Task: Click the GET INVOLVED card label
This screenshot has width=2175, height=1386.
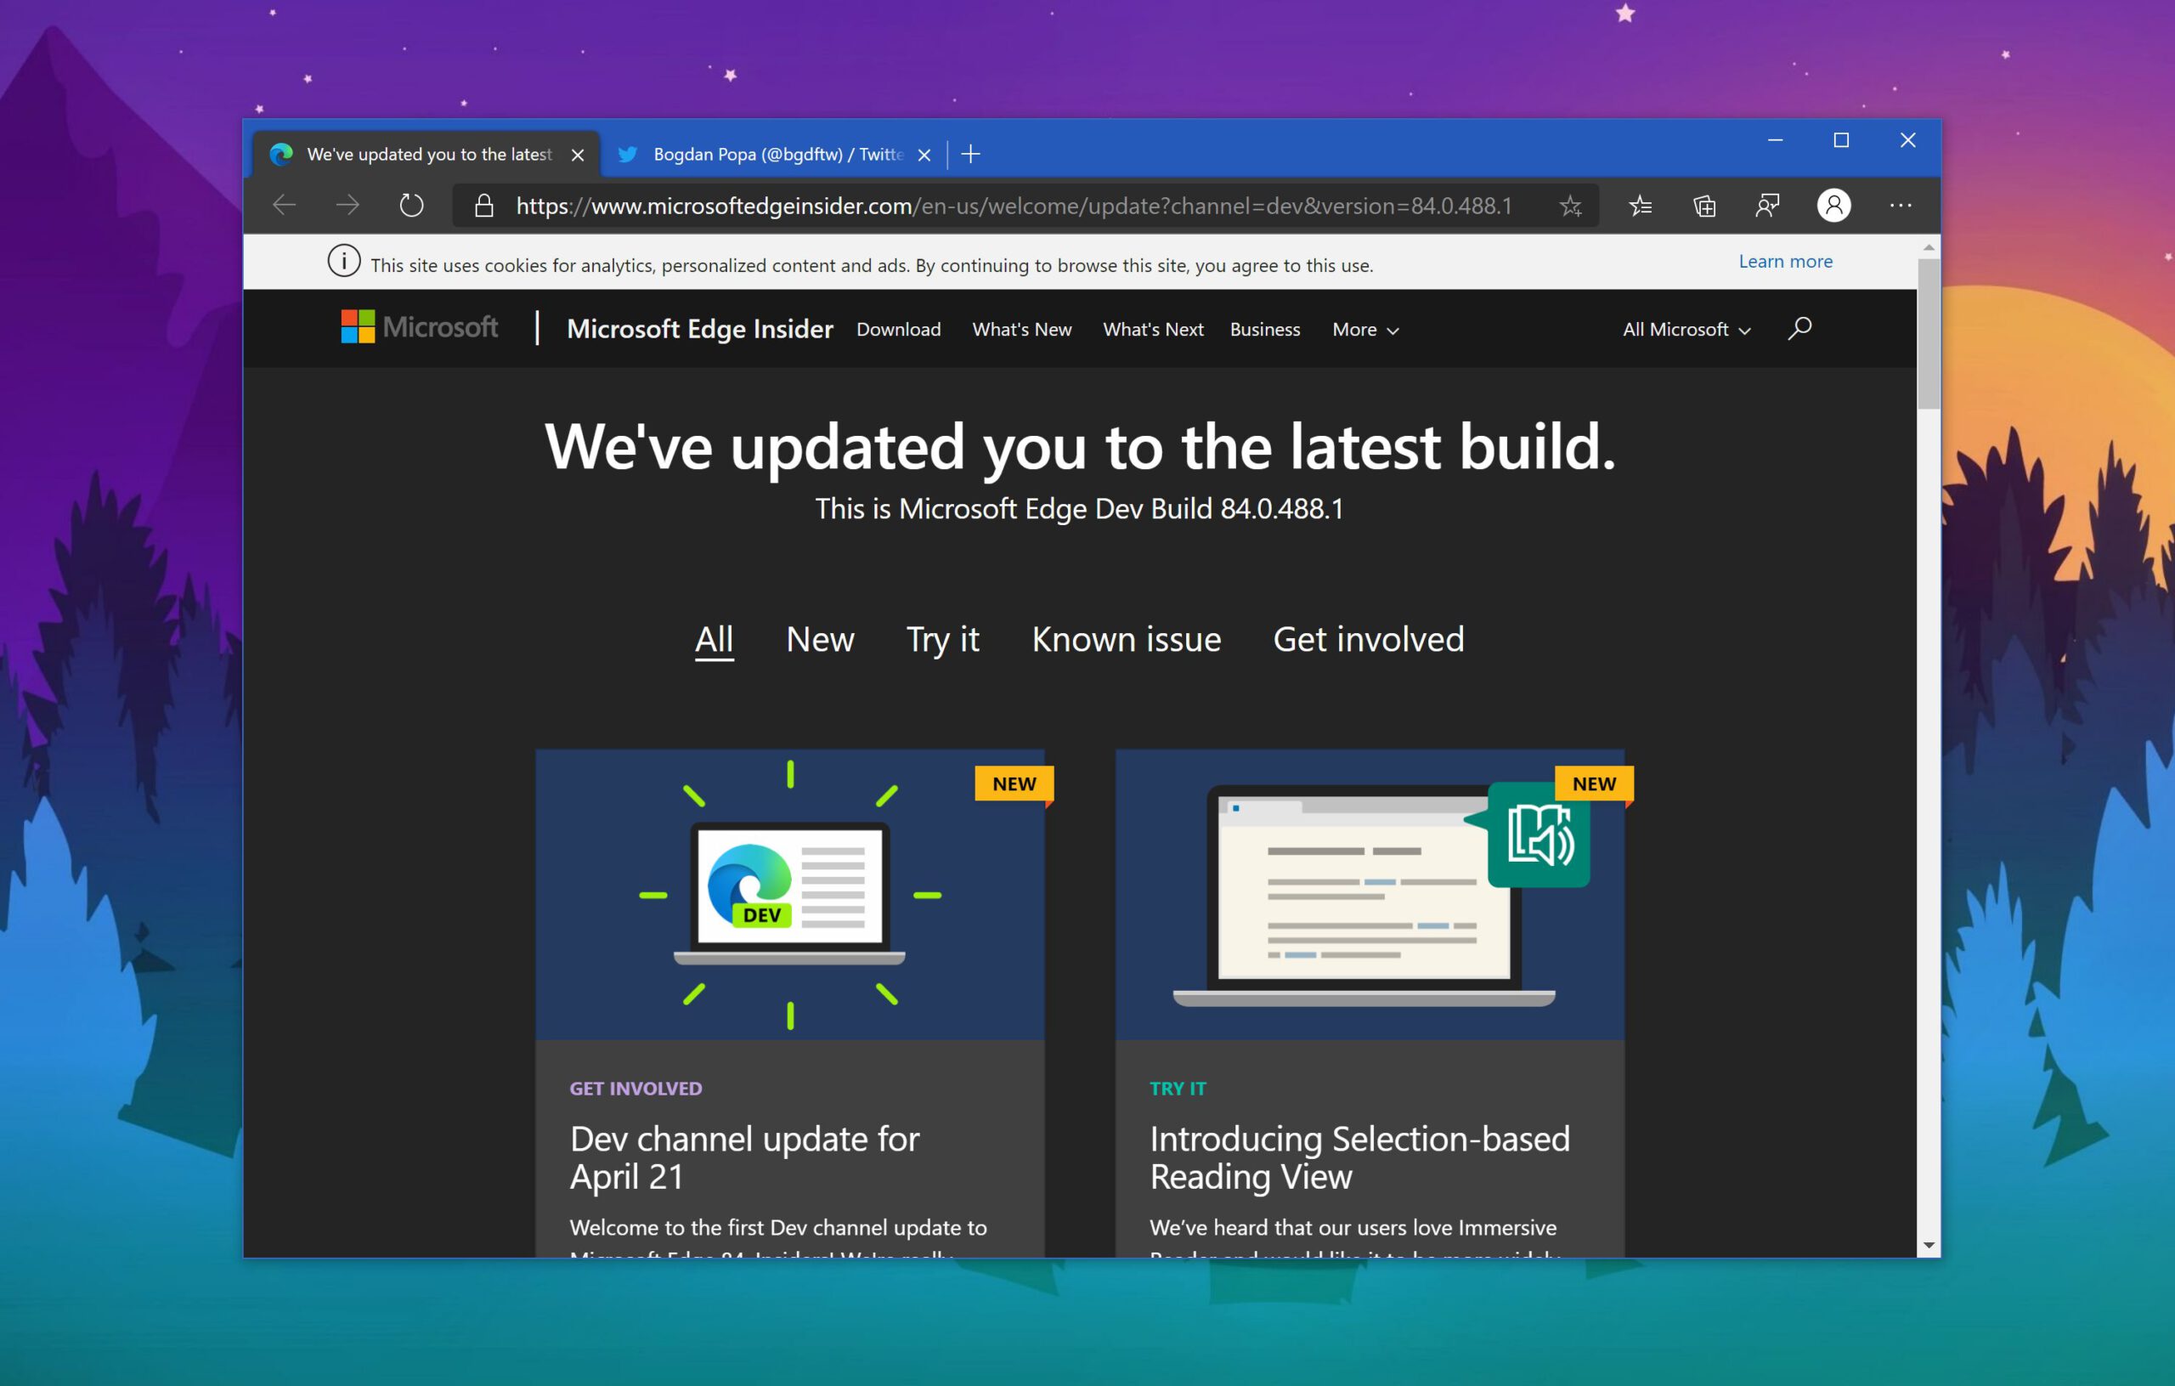Action: (x=636, y=1089)
